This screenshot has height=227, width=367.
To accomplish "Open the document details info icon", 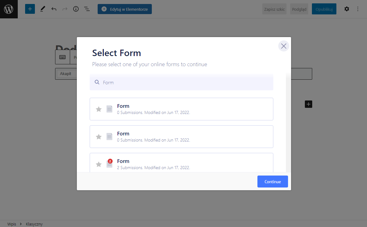I will click(76, 9).
